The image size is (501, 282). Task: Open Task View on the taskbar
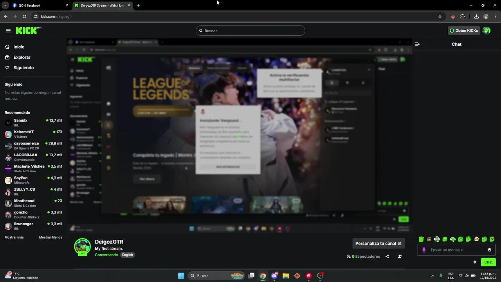coord(252,276)
